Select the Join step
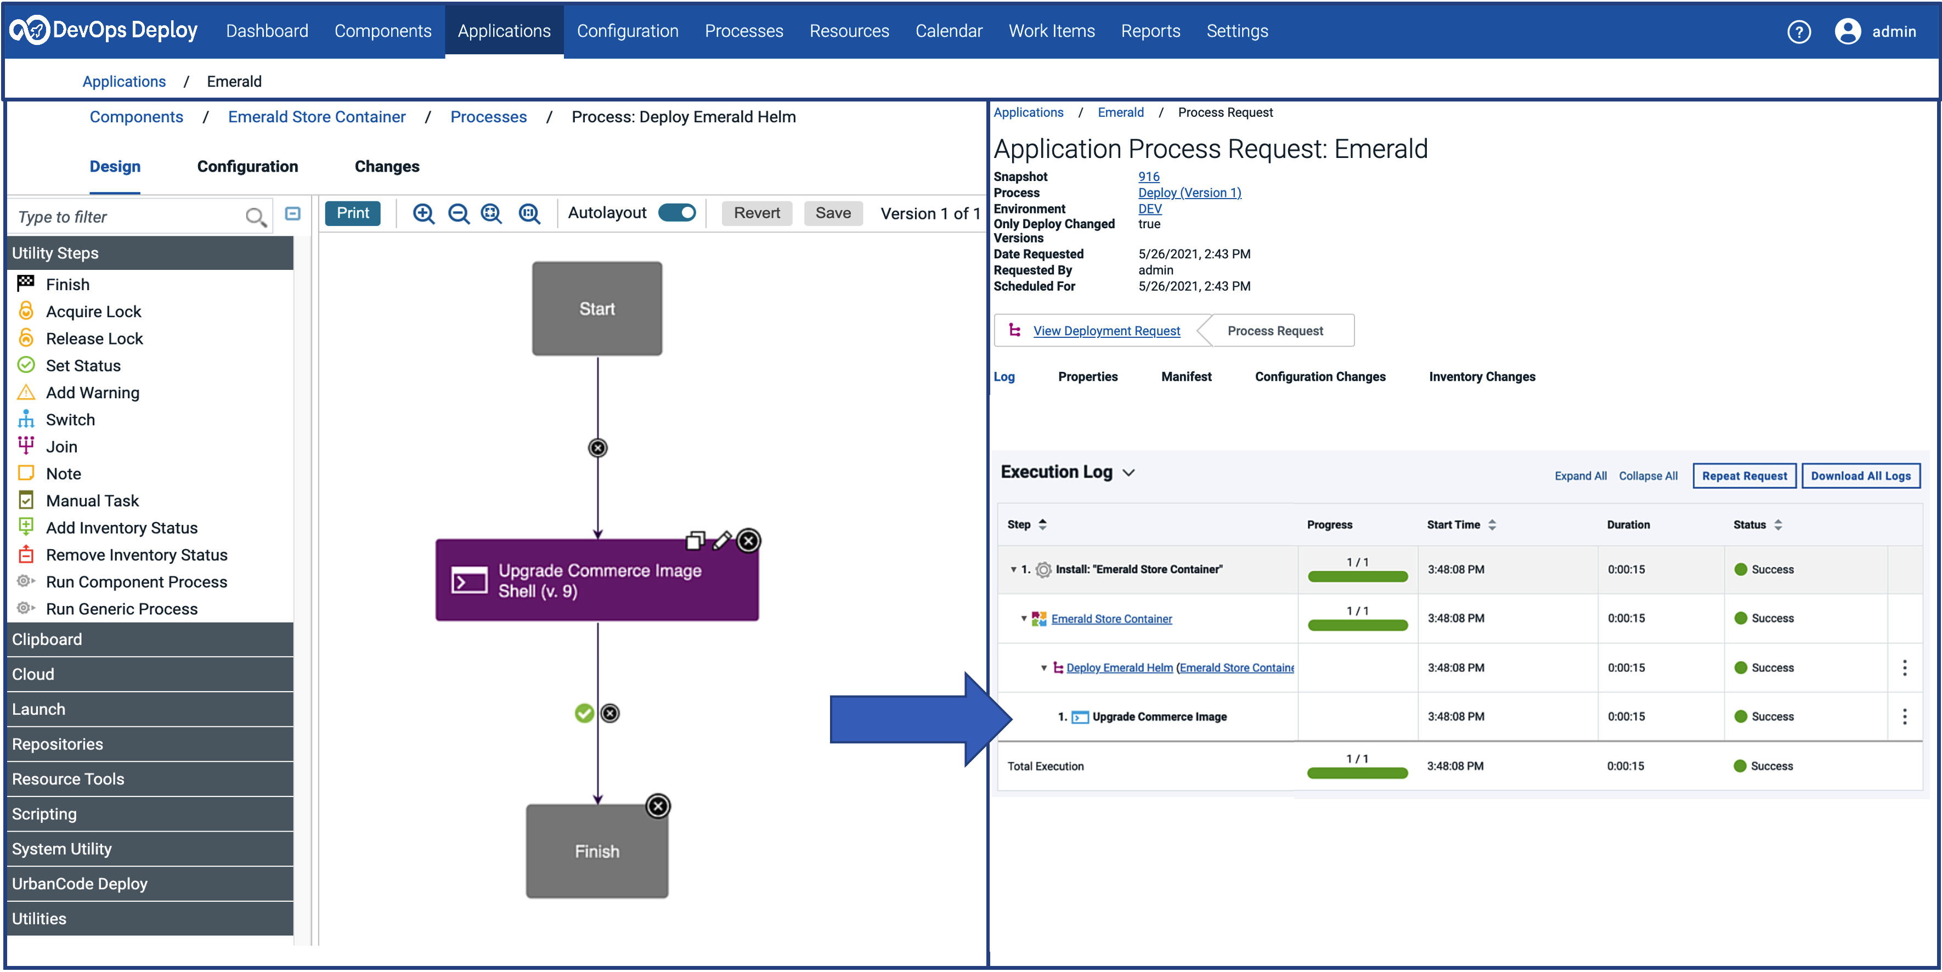 [x=47, y=447]
